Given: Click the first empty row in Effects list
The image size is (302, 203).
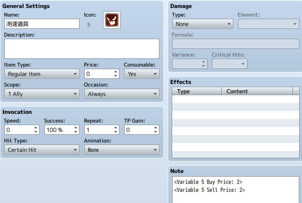Looking at the screenshot, I should [236, 99].
